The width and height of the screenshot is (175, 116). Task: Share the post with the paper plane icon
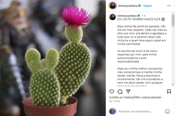[x=128, y=91]
